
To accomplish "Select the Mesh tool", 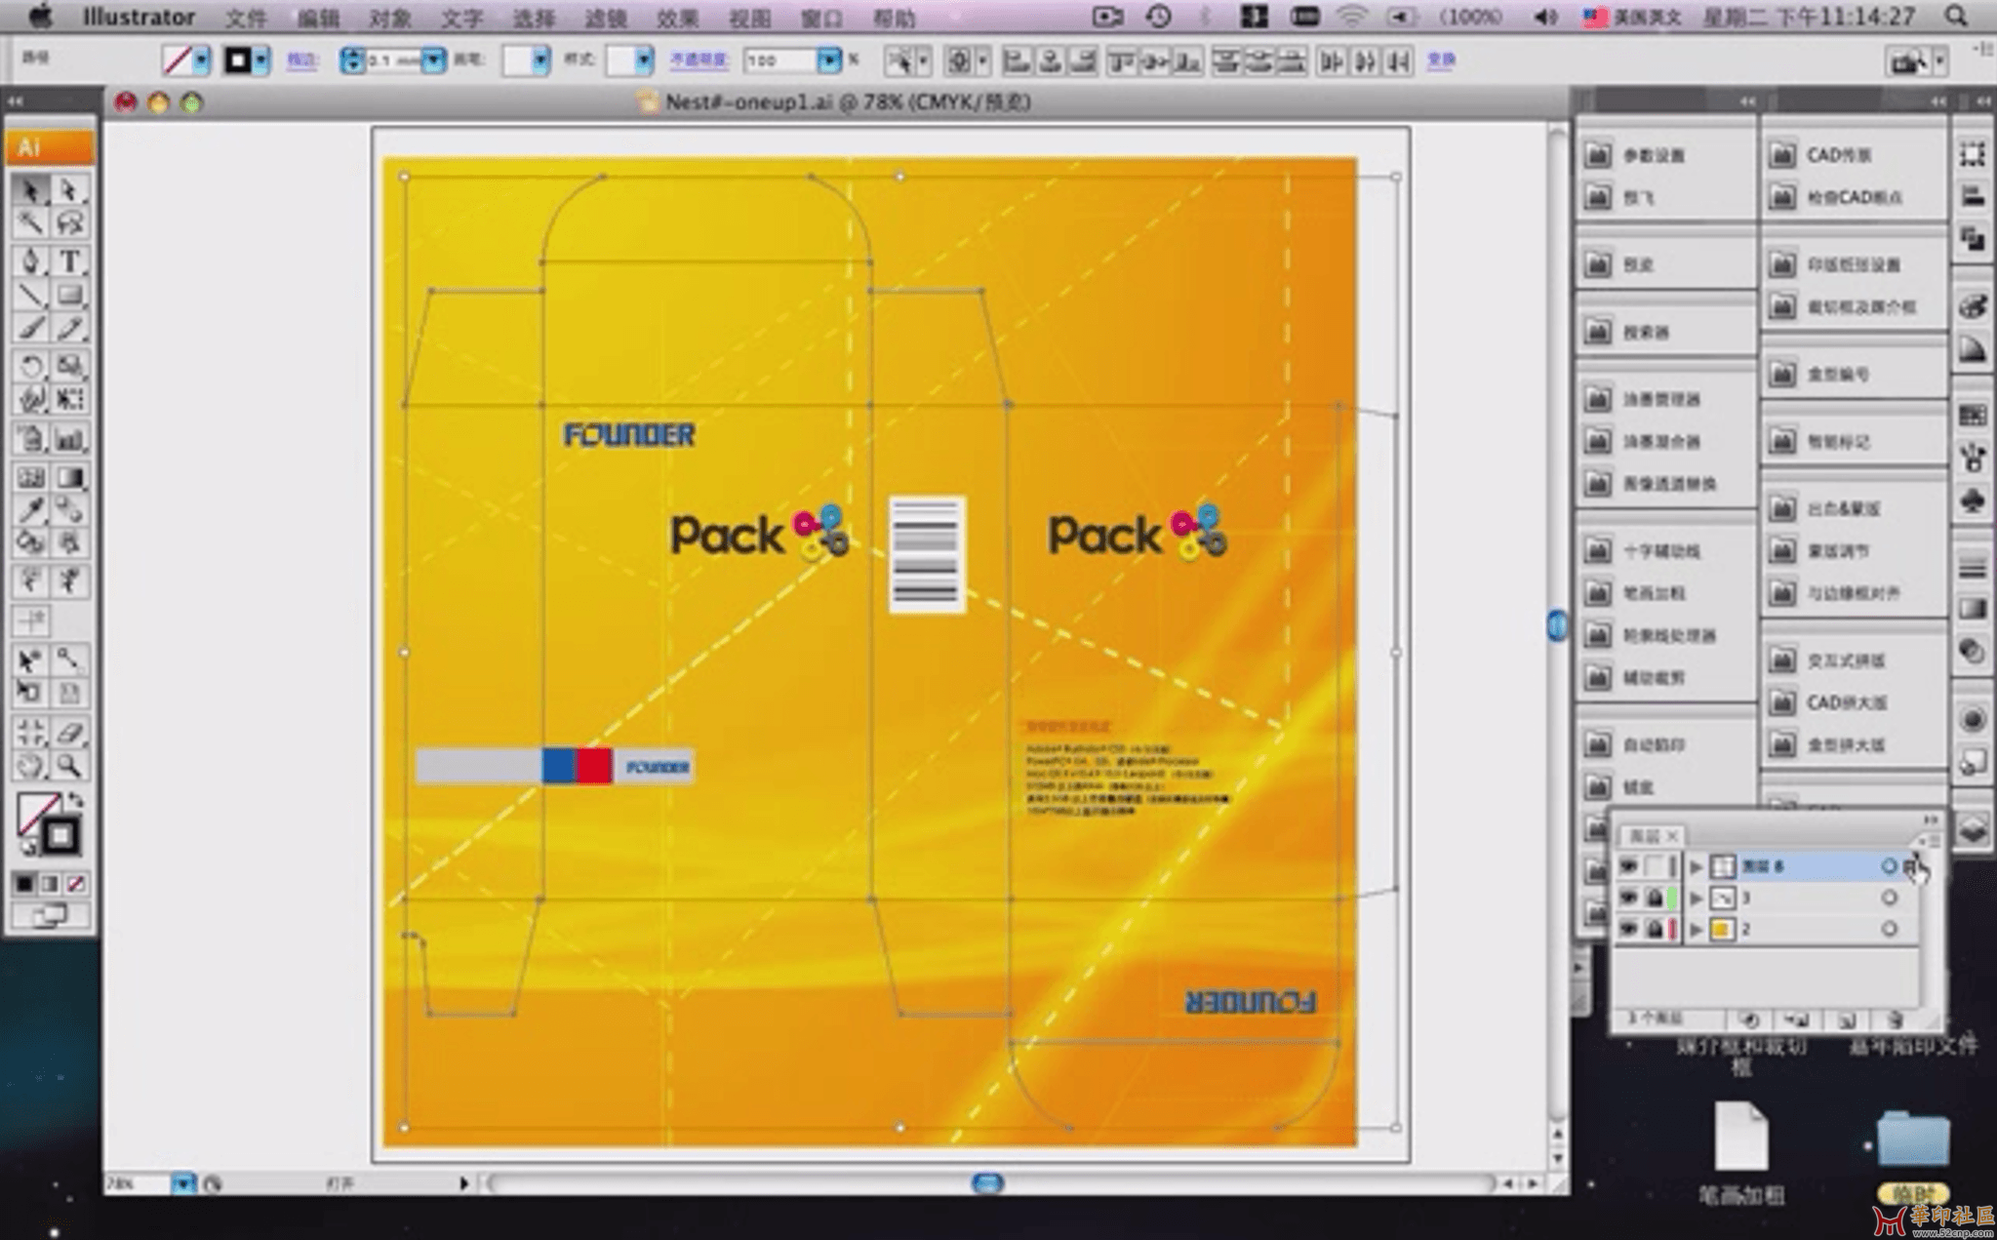I will 30,477.
